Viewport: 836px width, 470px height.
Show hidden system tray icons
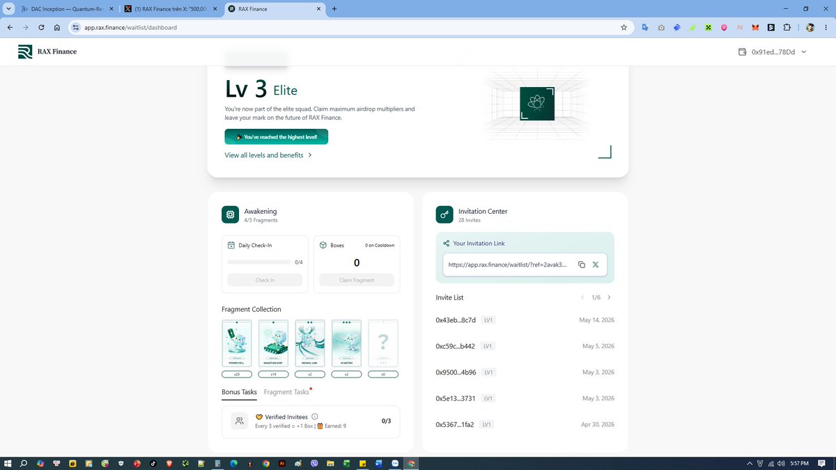[x=750, y=463]
